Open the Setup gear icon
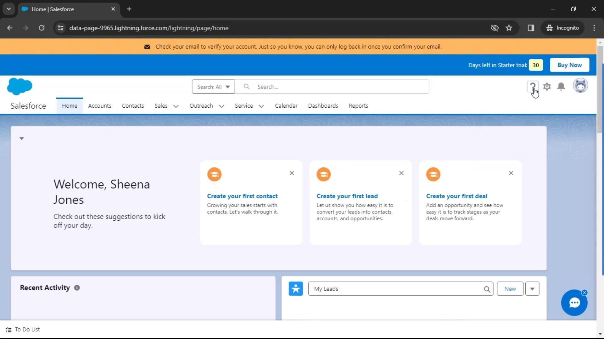Image resolution: width=604 pixels, height=339 pixels. [547, 86]
